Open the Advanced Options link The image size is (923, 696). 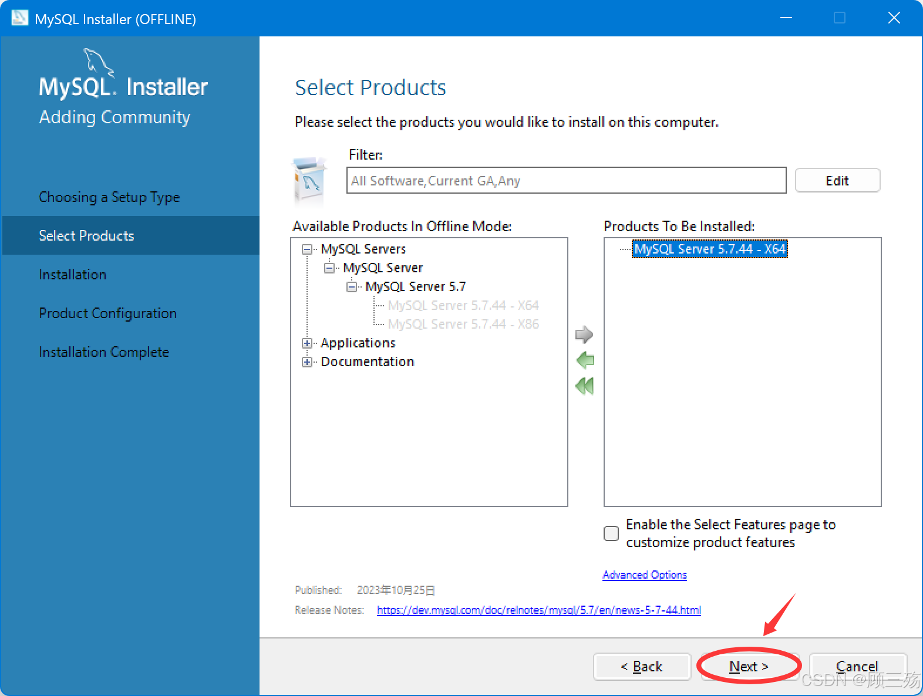[x=645, y=575]
